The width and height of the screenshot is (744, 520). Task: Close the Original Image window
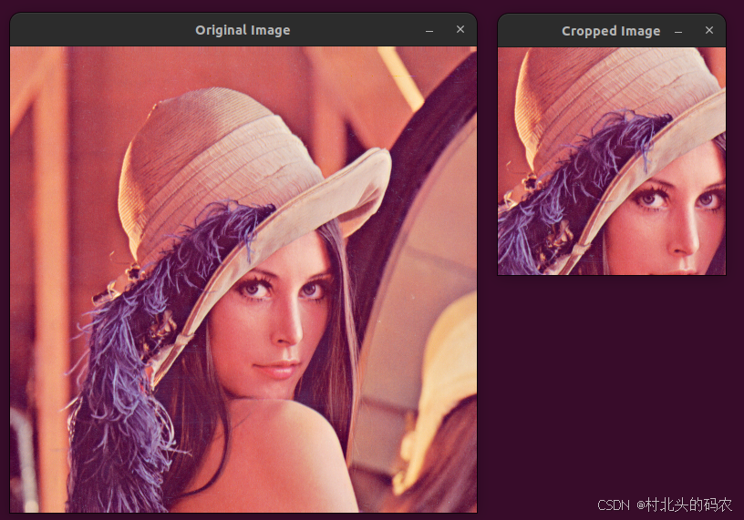tap(460, 29)
